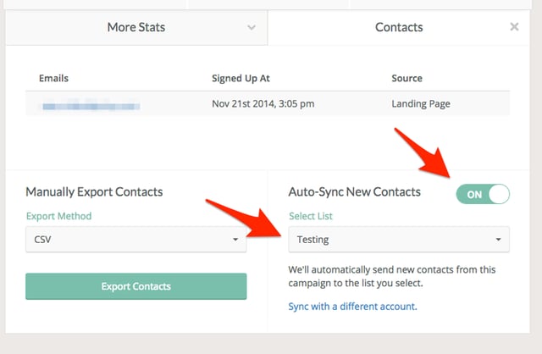Click the Source column header
Viewport: 542px width, 354px height.
[406, 78]
